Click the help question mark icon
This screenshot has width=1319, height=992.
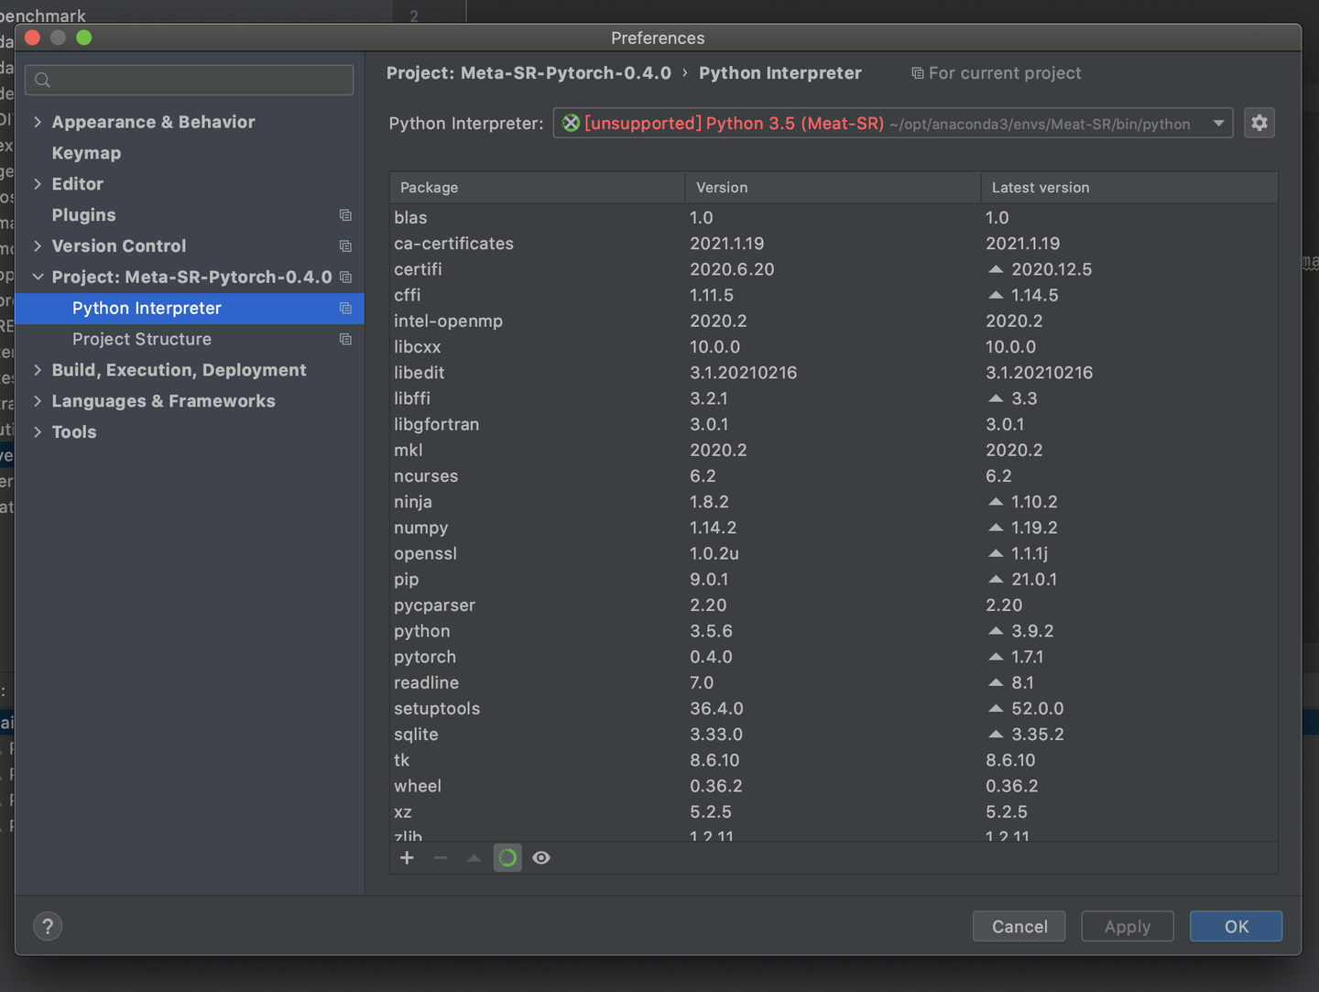48,926
